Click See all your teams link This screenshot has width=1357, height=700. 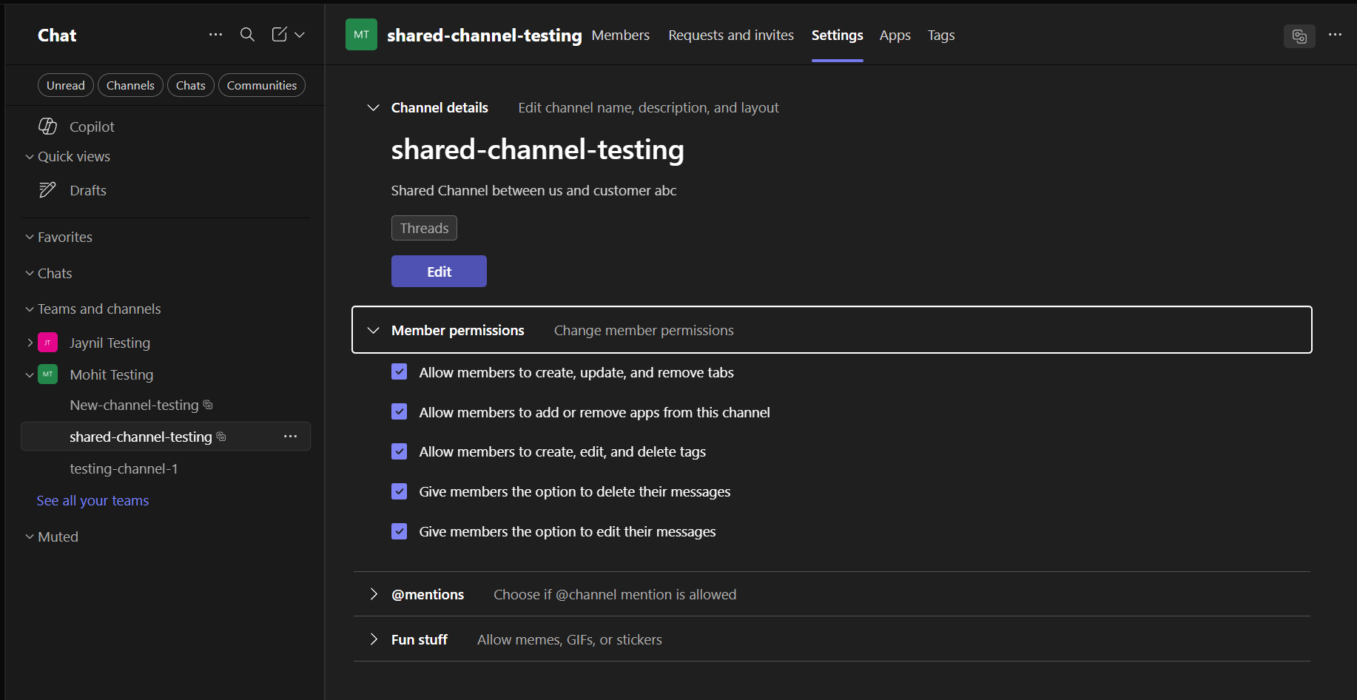[92, 501]
